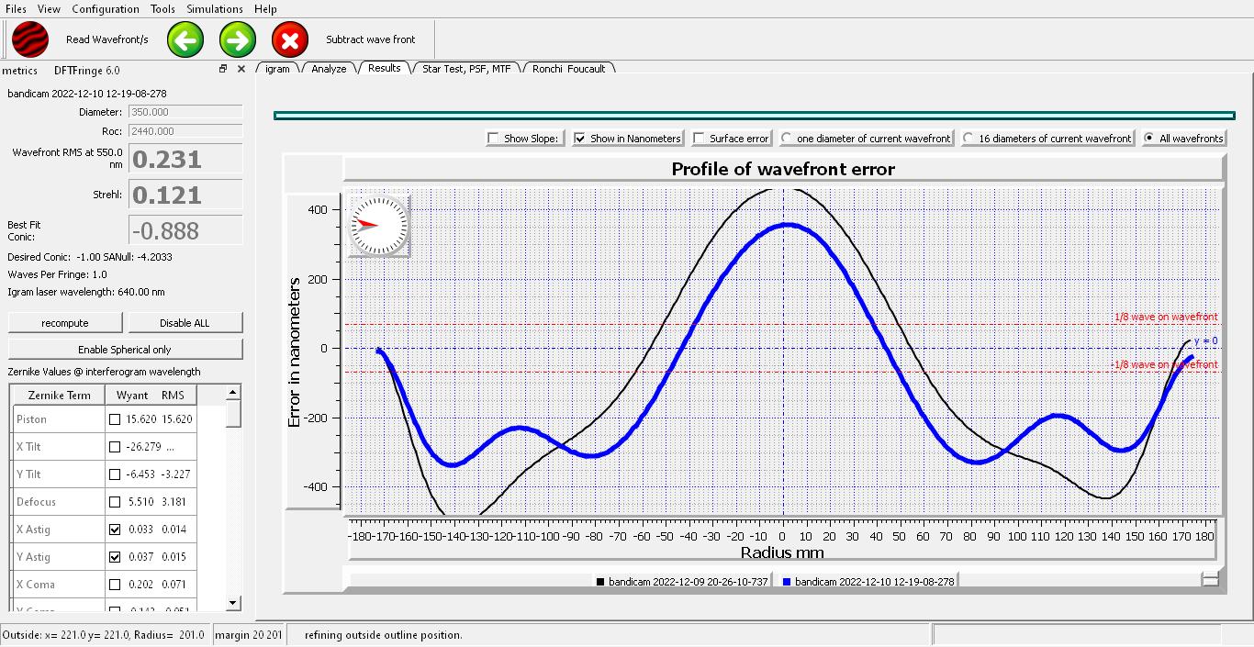Viewport: 1254px width, 647px height.
Task: Float the metrics dock panel
Action: pyautogui.click(x=223, y=70)
